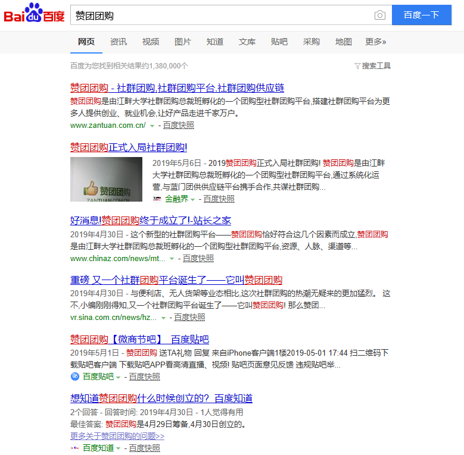
Task: Click 百度贴吧 source name
Action: point(98,376)
